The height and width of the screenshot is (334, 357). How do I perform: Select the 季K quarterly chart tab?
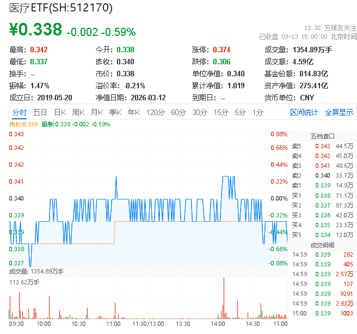pos(115,112)
